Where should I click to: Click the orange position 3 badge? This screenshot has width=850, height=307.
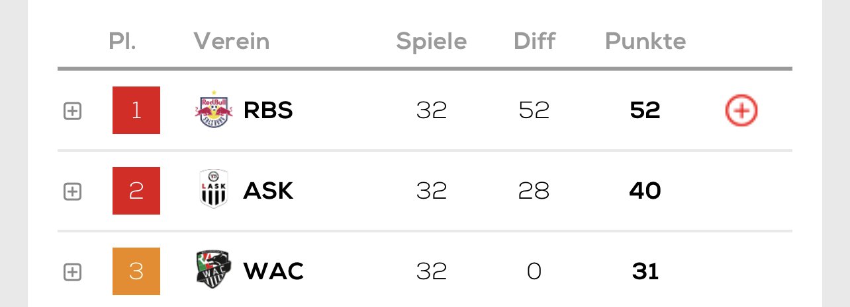click(136, 271)
